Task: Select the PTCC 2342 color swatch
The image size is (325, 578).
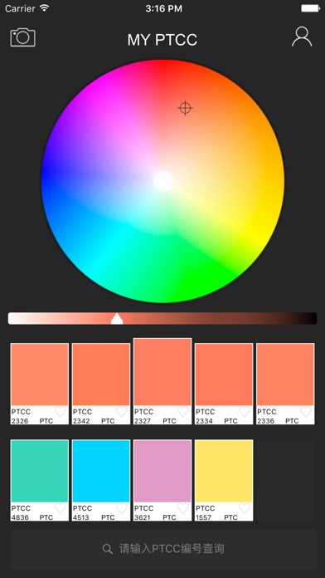Action: pyautogui.click(x=101, y=375)
